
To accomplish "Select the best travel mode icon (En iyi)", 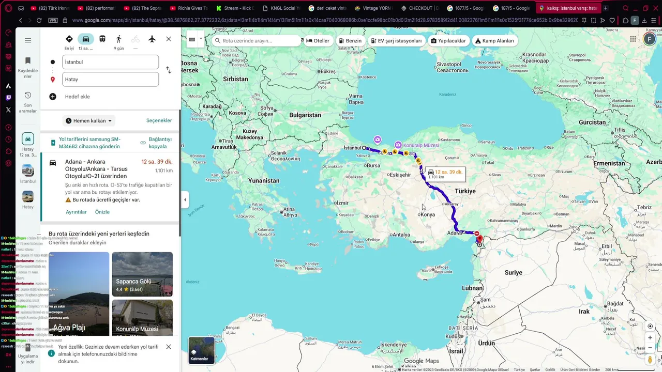I will pyautogui.click(x=69, y=39).
